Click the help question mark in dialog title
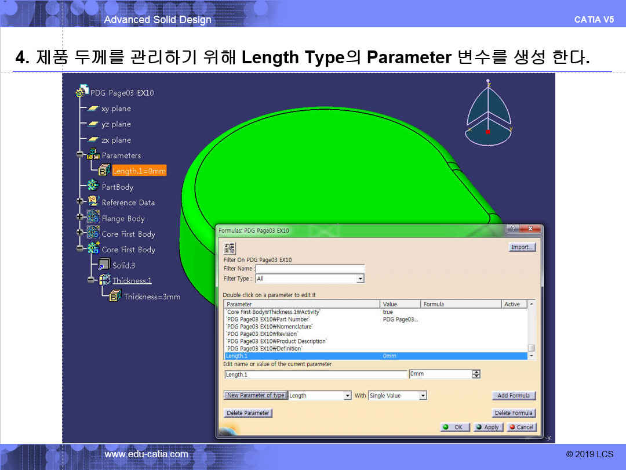 tap(512, 230)
